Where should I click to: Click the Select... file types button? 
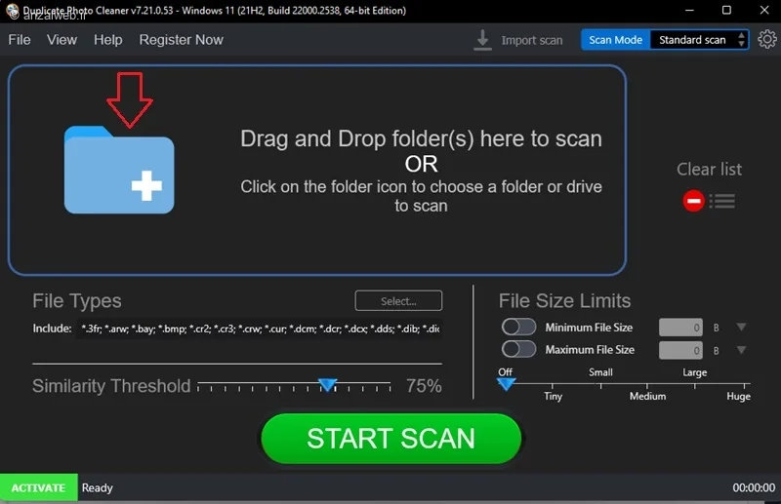coord(398,300)
